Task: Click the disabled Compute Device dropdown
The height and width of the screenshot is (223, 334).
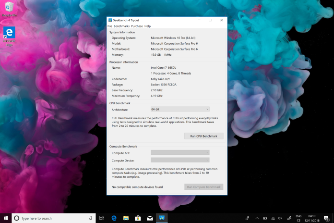Action: [x=180, y=160]
